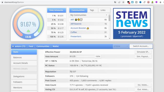Screen dimensions: 164x92
Task: Click the 72.537 reputation value
Action: pyautogui.click(x=73, y=72)
